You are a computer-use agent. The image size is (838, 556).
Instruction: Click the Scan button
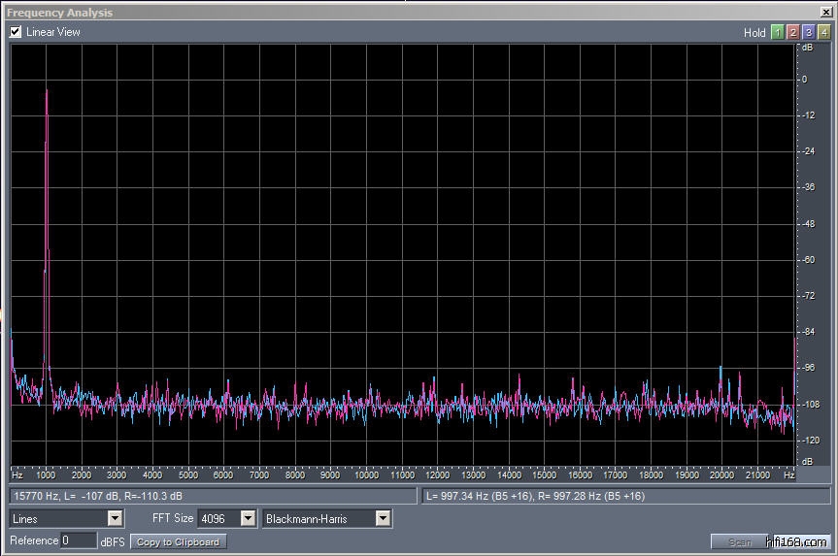tap(739, 541)
